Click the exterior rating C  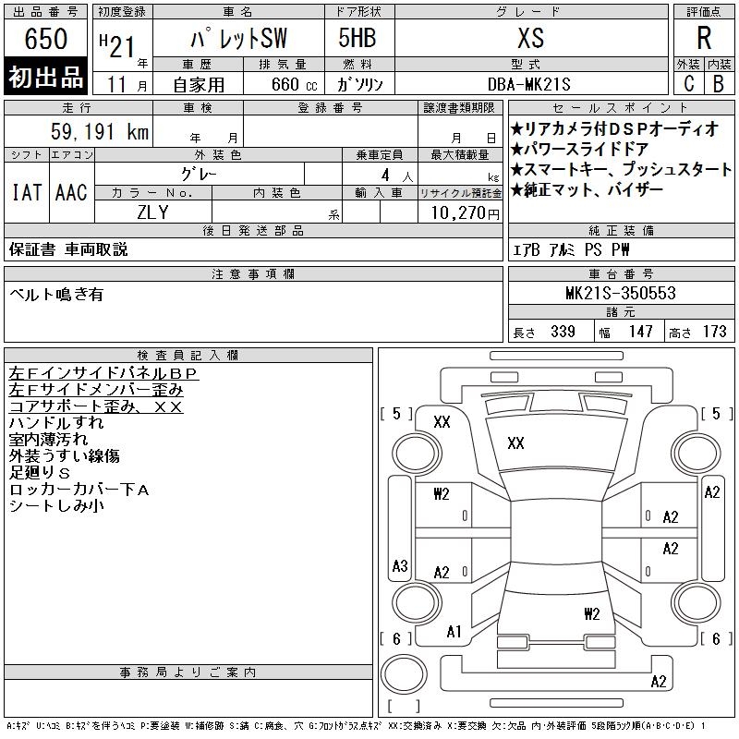688,84
